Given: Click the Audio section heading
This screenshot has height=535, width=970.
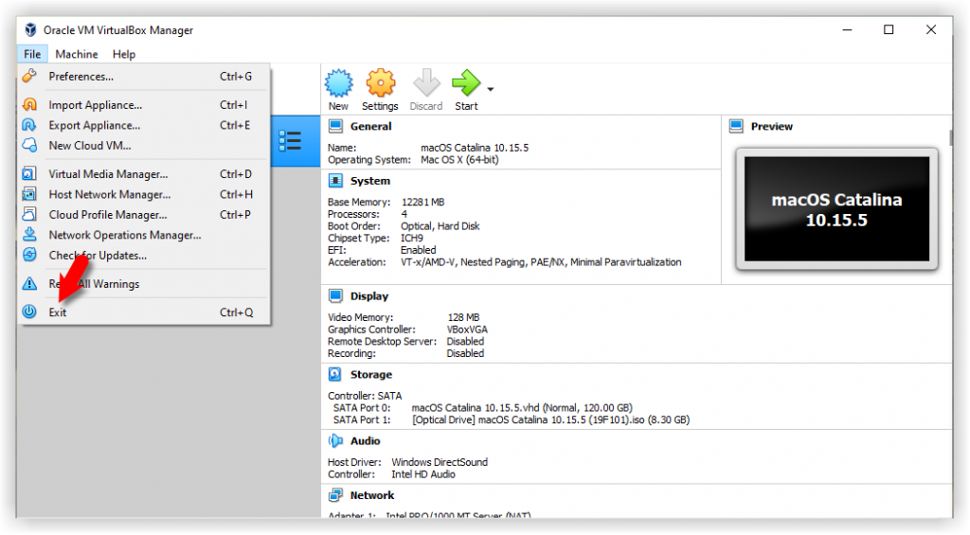Looking at the screenshot, I should [x=365, y=441].
